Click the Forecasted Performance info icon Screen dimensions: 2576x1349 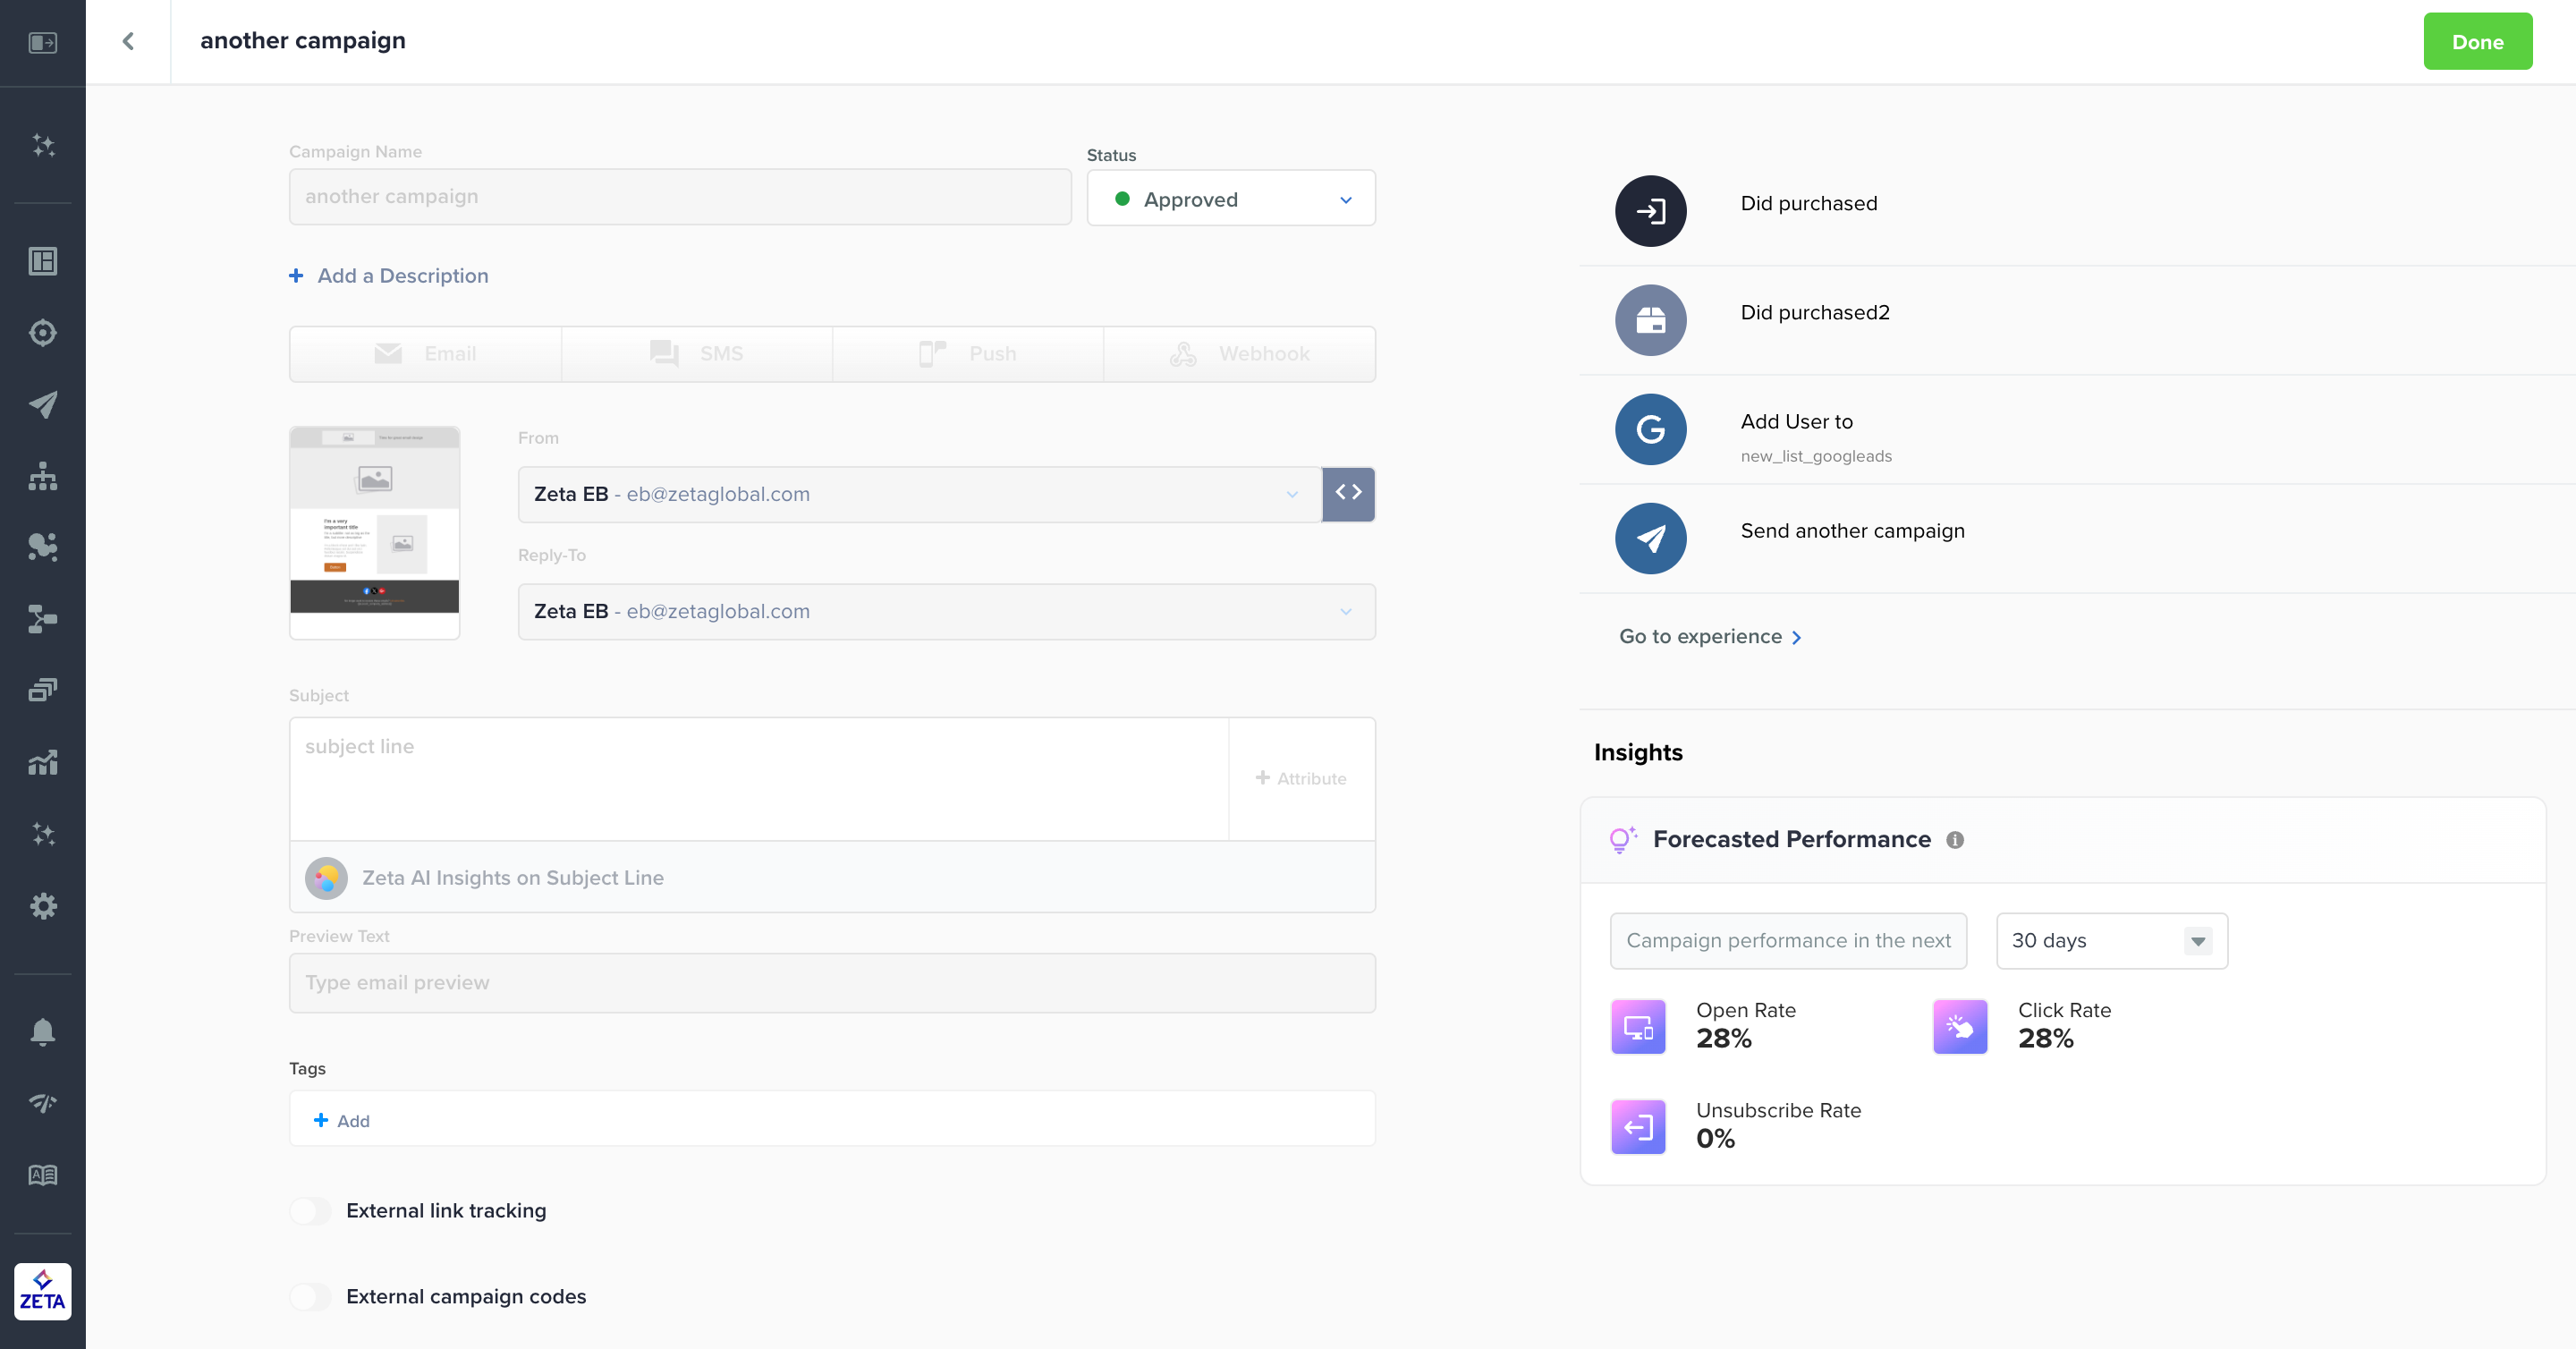coord(1955,840)
